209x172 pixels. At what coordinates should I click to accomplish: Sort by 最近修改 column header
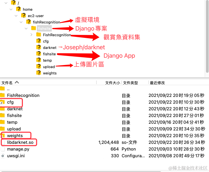tap(157, 83)
